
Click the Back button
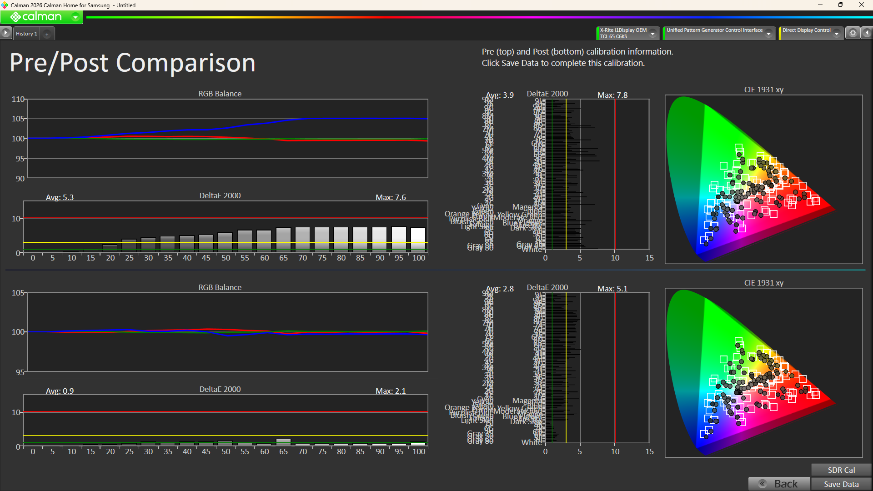pos(785,484)
